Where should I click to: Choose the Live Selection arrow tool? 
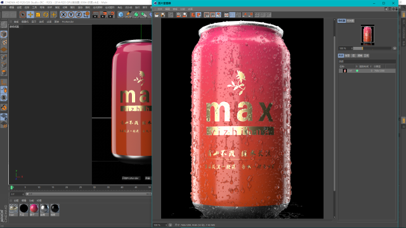point(23,15)
